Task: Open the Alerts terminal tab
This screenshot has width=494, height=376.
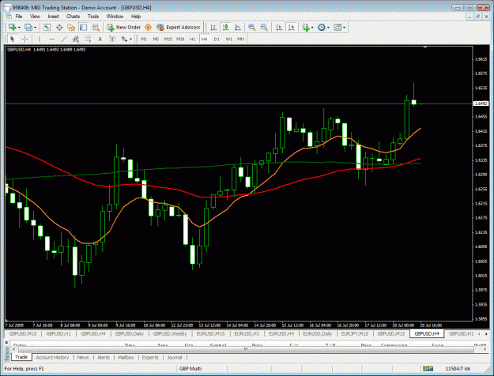Action: pos(104,357)
